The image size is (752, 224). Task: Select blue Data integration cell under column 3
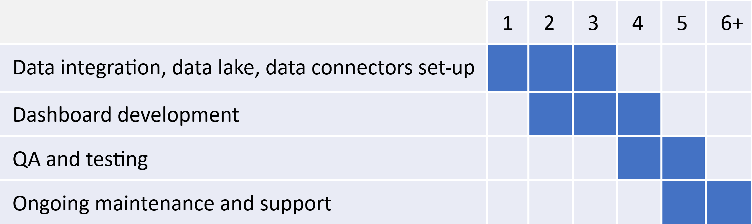[595, 68]
